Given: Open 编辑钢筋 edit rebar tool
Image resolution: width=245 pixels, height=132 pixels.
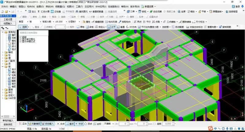Looking at the screenshot, I should [98, 22].
